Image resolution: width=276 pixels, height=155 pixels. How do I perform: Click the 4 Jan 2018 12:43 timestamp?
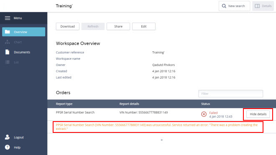point(220,117)
